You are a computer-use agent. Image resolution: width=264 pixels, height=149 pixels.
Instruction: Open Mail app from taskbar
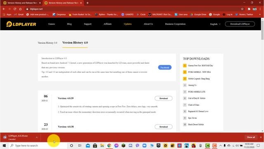coord(88,146)
